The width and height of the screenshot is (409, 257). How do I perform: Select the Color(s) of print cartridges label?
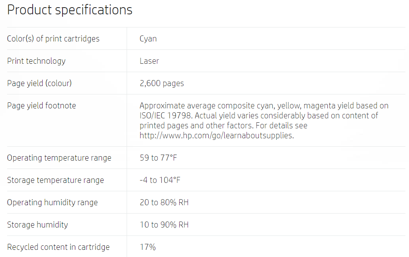click(53, 39)
